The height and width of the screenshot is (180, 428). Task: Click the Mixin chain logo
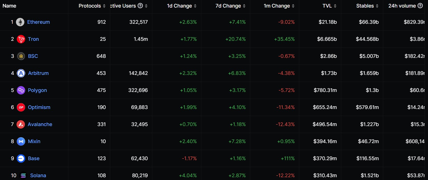click(x=20, y=141)
